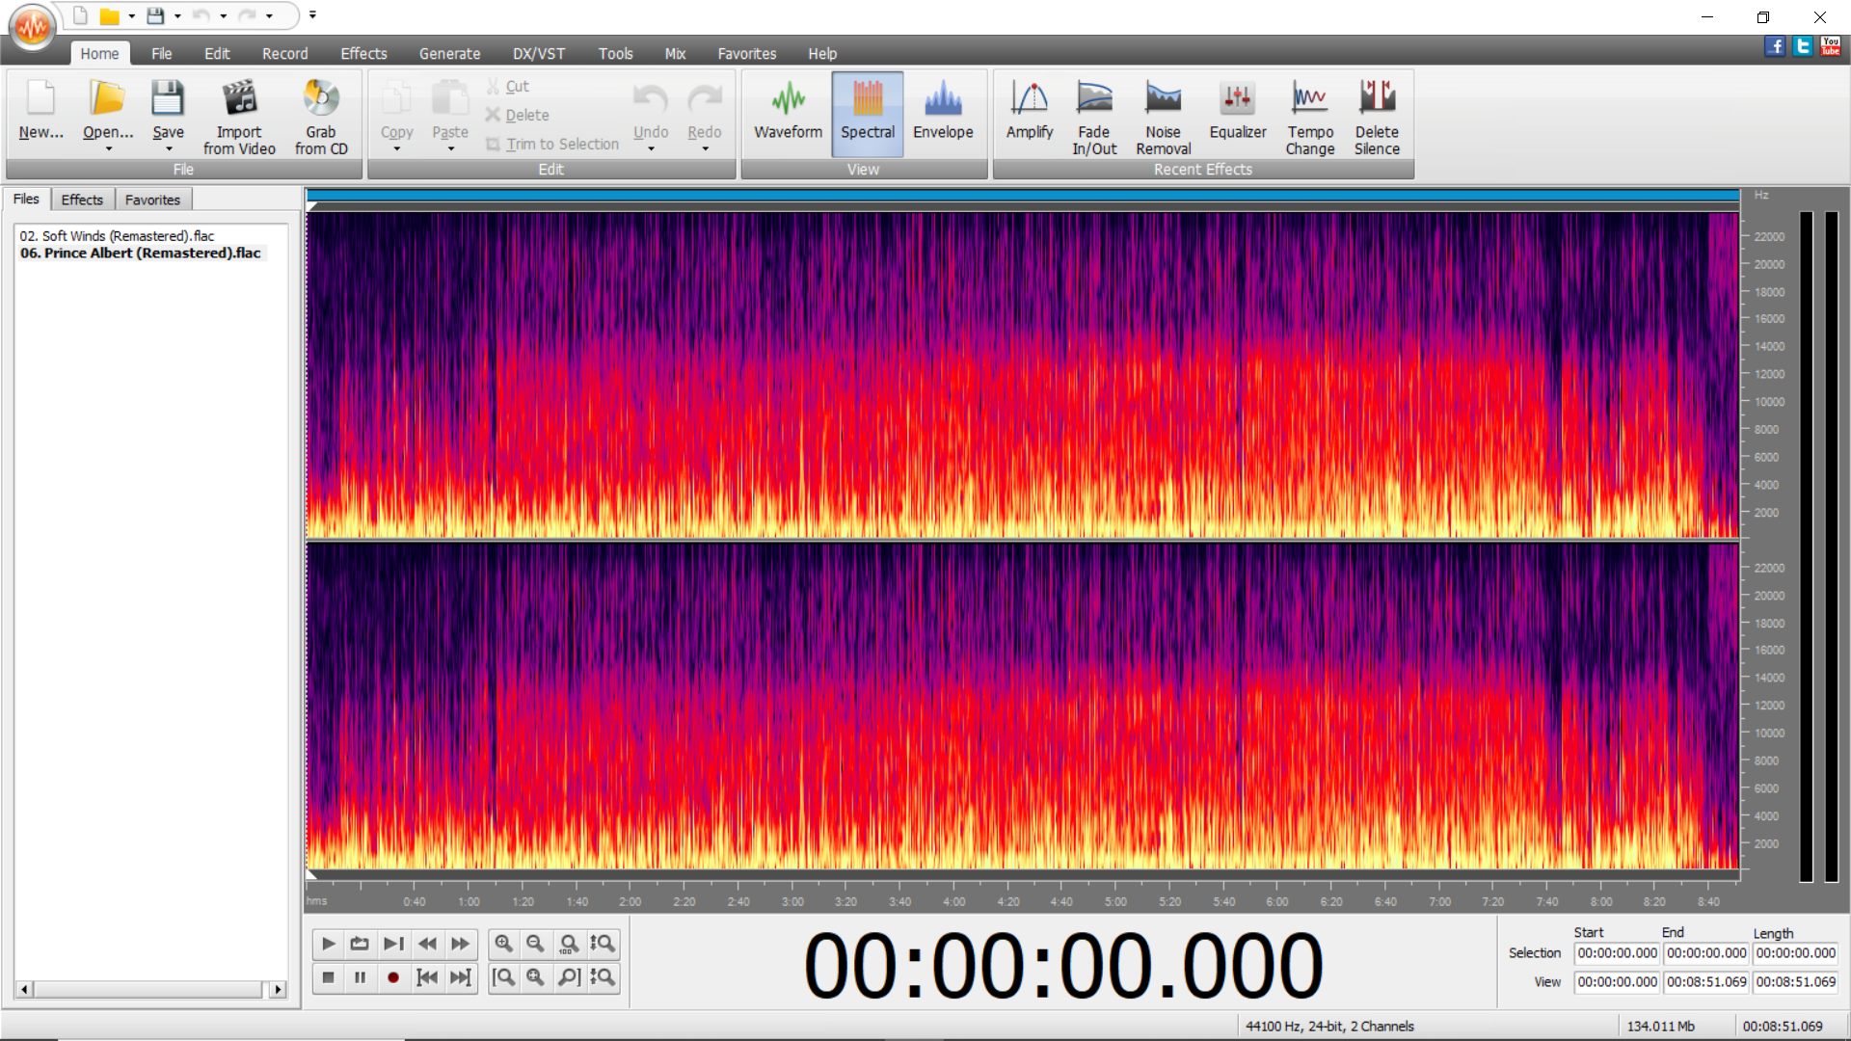Open the quick access toolbar customize arrow
The width and height of the screenshot is (1851, 1041).
coord(312,15)
